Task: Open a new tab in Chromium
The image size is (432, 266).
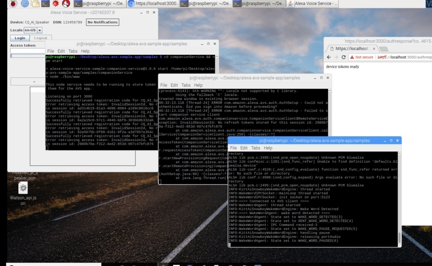Action: click(x=384, y=49)
